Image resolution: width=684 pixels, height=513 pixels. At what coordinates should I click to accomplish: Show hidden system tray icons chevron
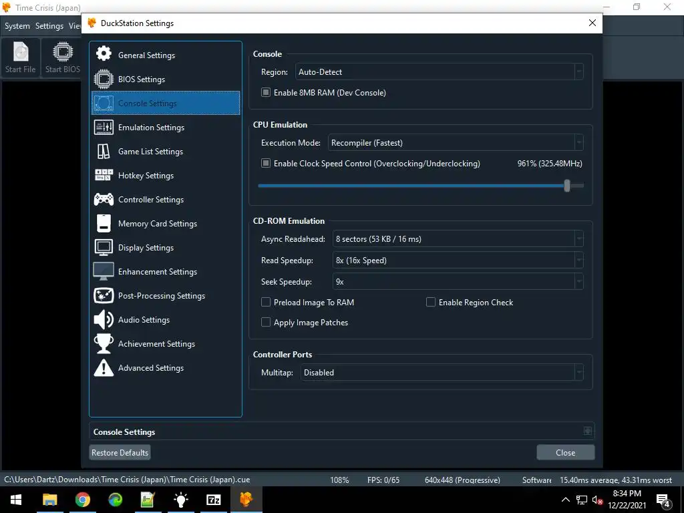[x=565, y=500]
